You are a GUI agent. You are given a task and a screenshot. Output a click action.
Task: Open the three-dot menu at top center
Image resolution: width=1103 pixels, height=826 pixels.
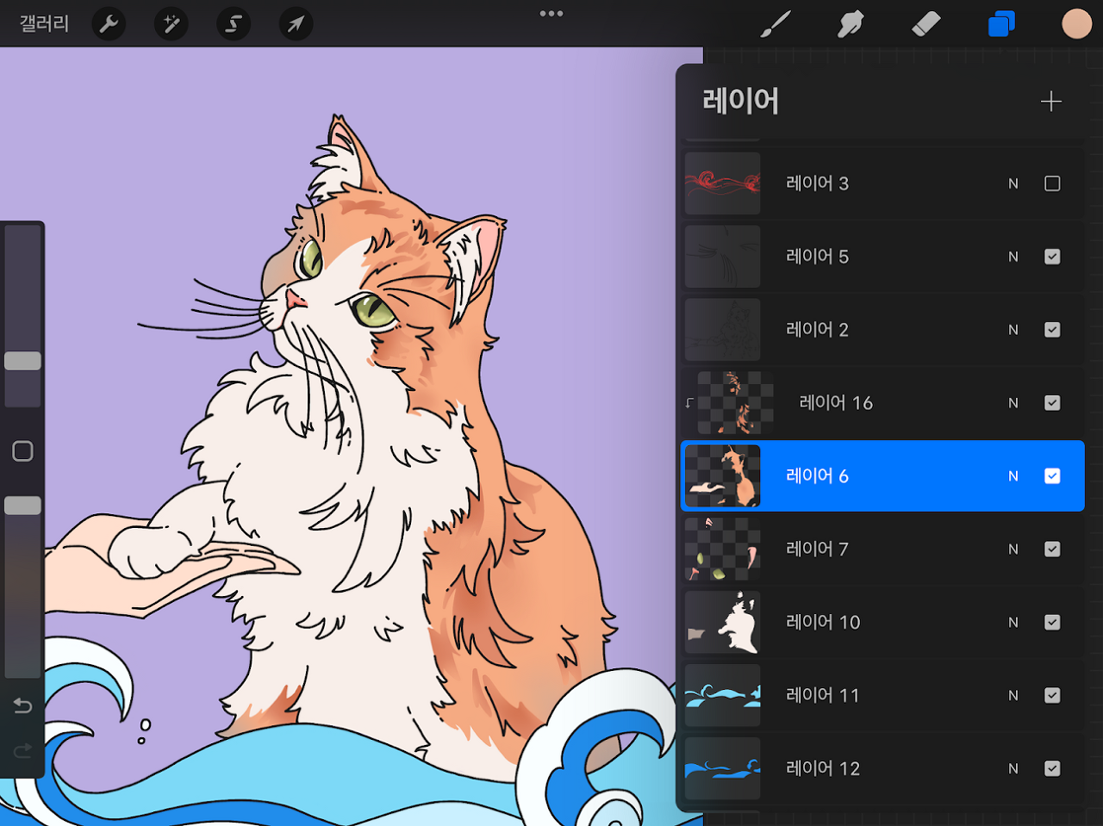551,14
